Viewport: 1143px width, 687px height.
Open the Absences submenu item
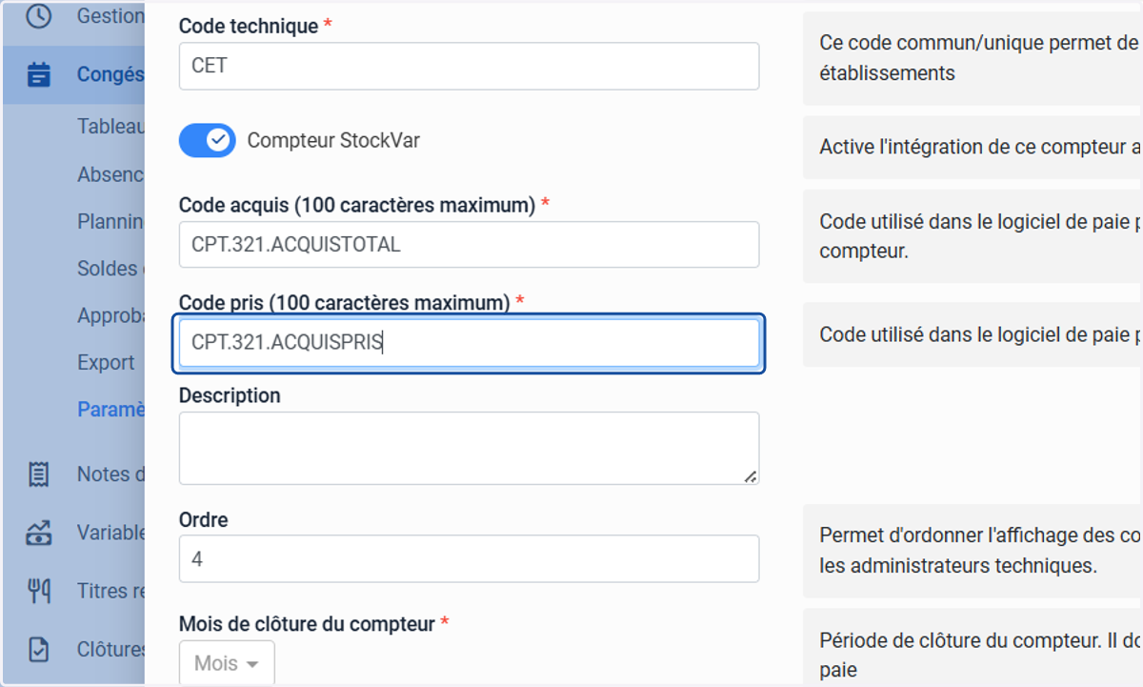tap(110, 174)
